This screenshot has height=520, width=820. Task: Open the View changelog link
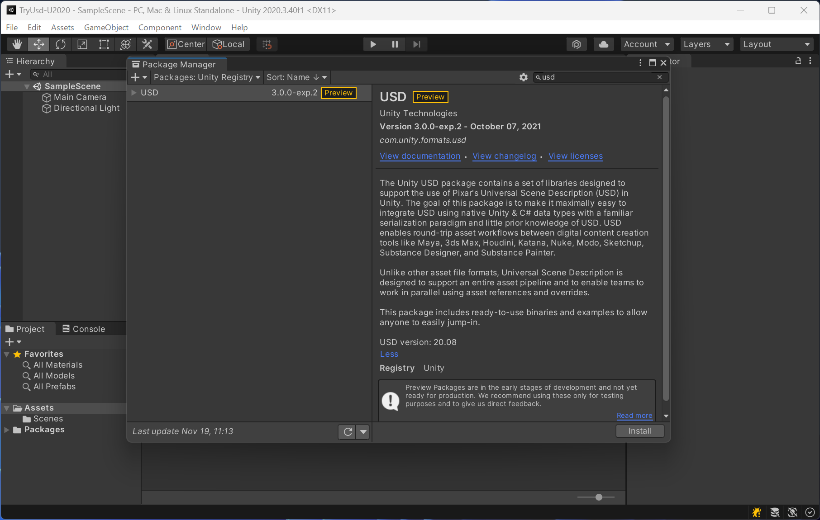point(504,156)
